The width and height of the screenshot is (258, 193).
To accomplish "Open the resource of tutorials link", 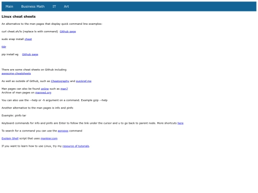I will pyautogui.click(x=76, y=146).
